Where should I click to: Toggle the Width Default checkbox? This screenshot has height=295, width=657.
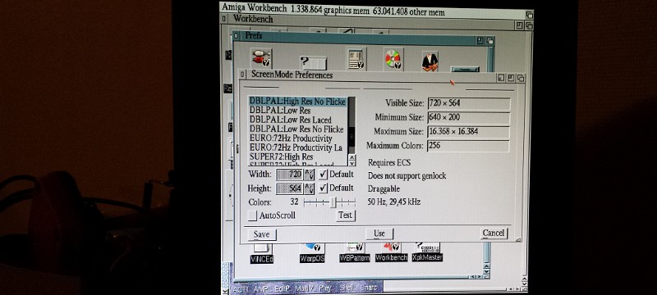[323, 175]
